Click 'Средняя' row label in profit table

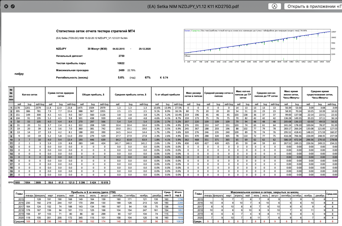[19, 221]
